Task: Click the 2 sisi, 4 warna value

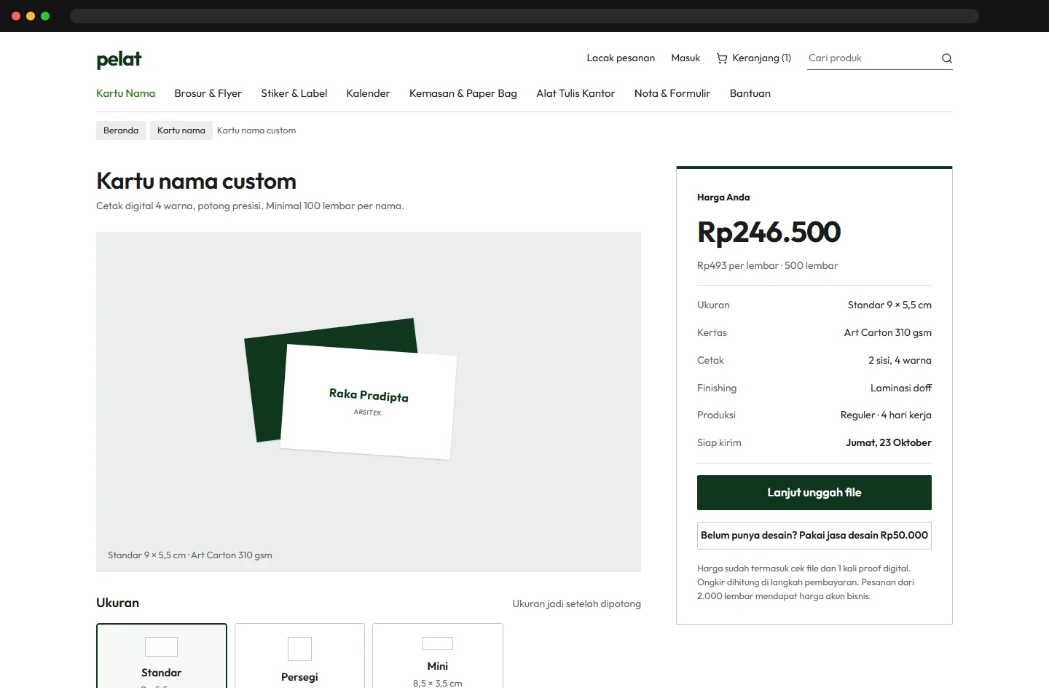Action: click(x=900, y=360)
